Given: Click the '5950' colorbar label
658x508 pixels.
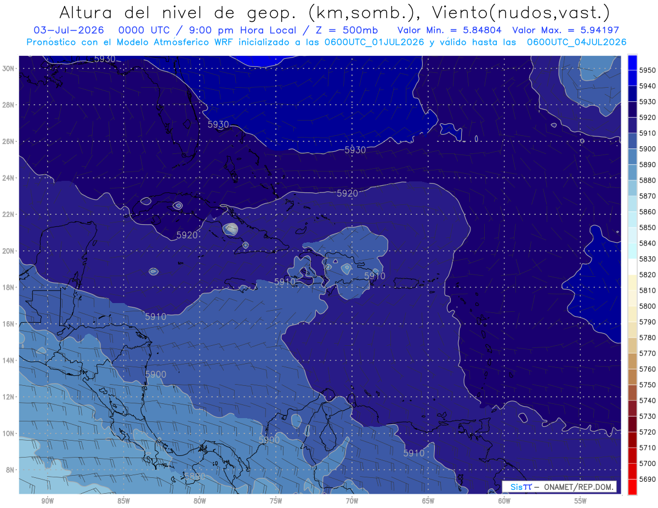Looking at the screenshot, I should point(648,70).
